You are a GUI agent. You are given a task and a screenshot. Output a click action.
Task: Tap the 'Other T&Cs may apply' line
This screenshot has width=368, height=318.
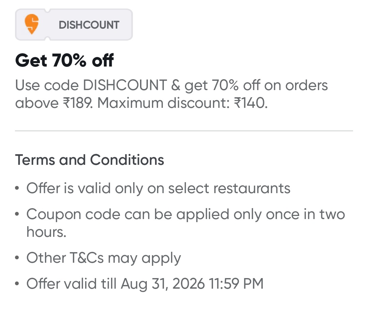point(104,258)
